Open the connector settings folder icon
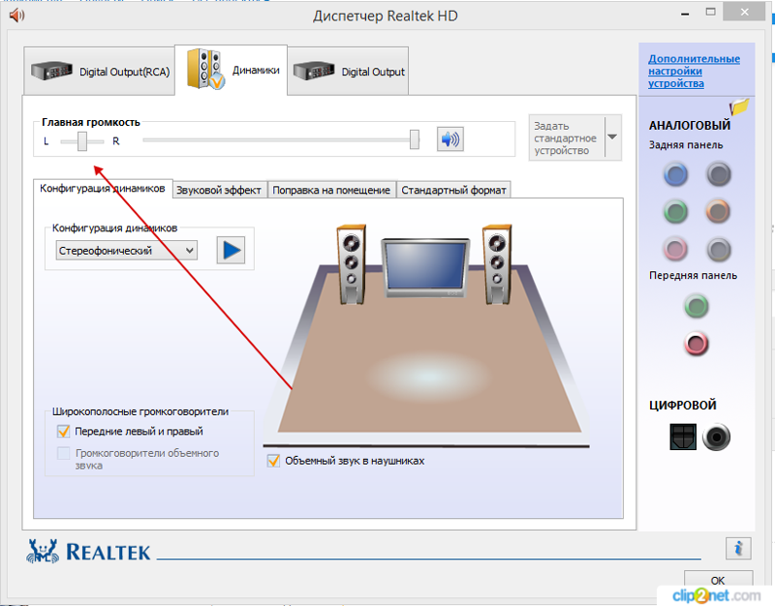 739,106
